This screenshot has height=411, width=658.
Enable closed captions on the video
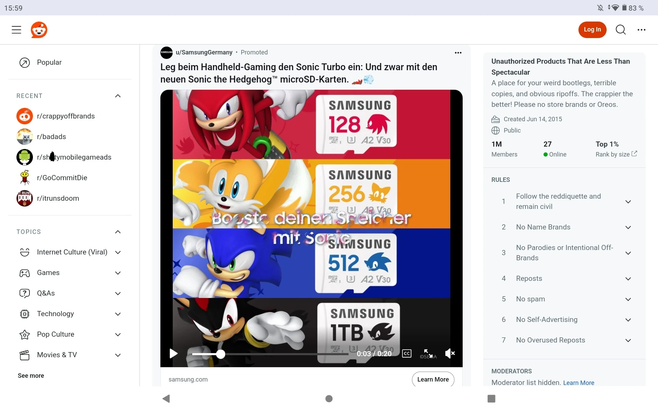pos(406,353)
